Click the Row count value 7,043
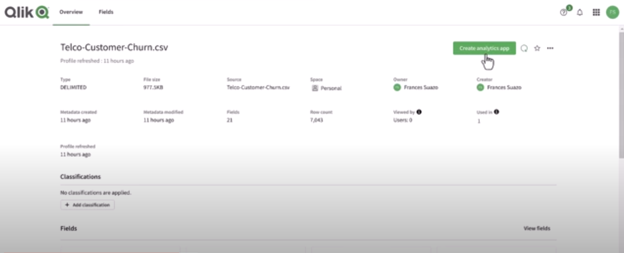Viewport: 624px width, 253px height. tap(317, 120)
